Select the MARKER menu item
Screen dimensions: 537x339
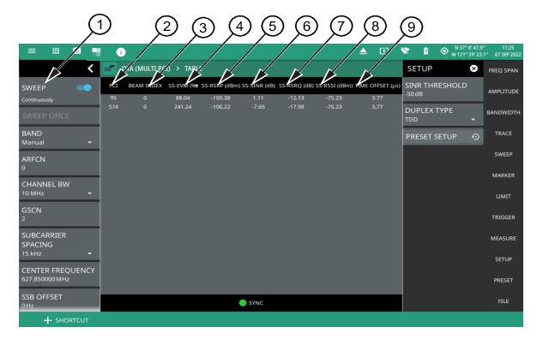pyautogui.click(x=503, y=175)
